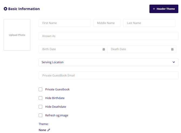Click the circled X icon beside Basic Information

tap(5, 9)
